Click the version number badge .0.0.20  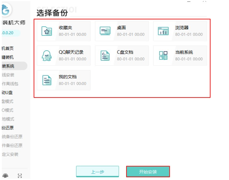click(x=11, y=33)
